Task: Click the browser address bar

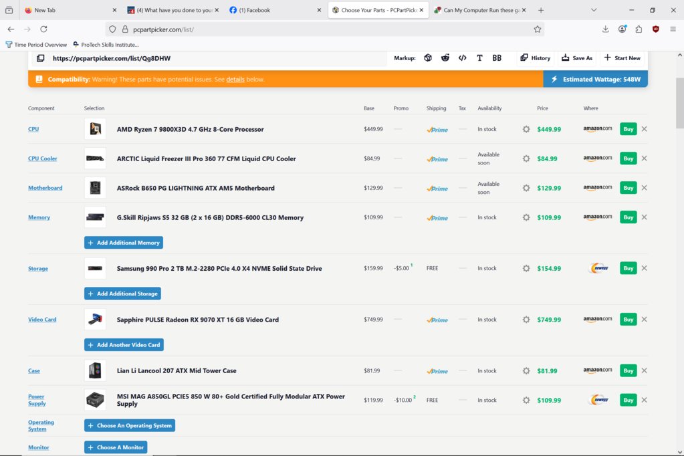Action: click(x=326, y=29)
